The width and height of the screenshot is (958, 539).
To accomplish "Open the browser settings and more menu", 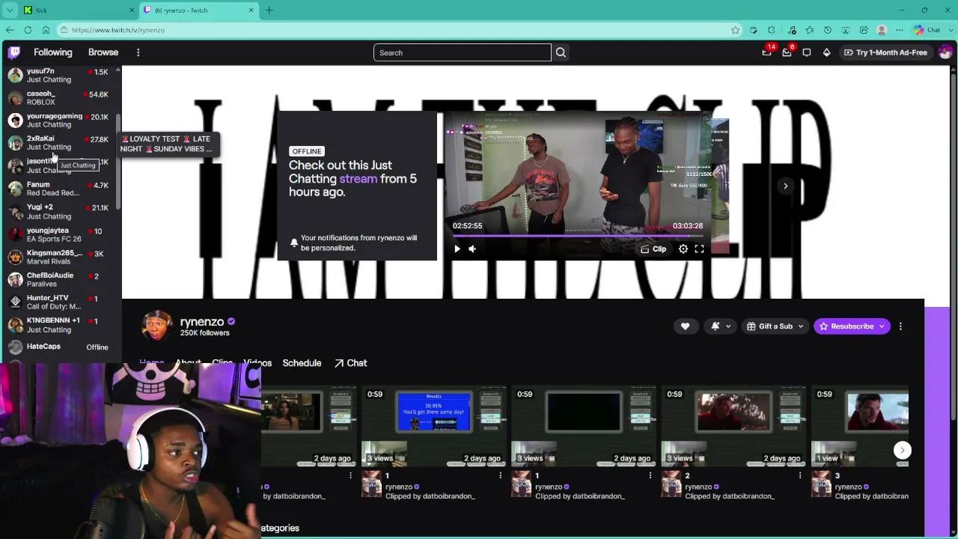I will (900, 30).
